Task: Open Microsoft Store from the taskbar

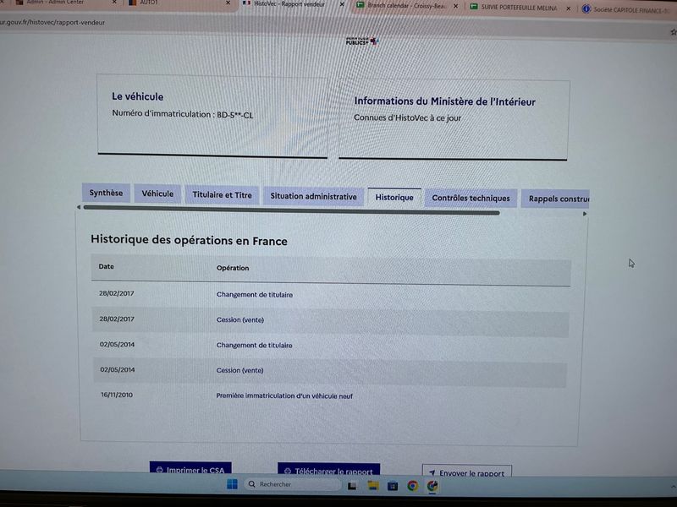Action: click(x=393, y=487)
